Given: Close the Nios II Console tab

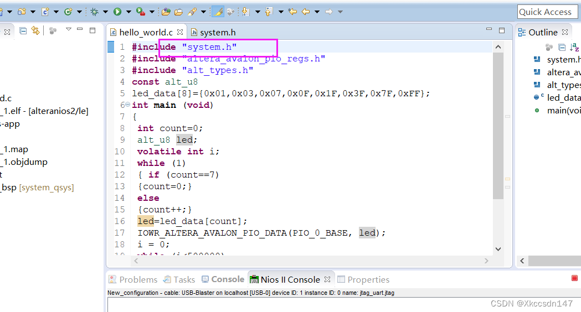Looking at the screenshot, I should [x=327, y=279].
